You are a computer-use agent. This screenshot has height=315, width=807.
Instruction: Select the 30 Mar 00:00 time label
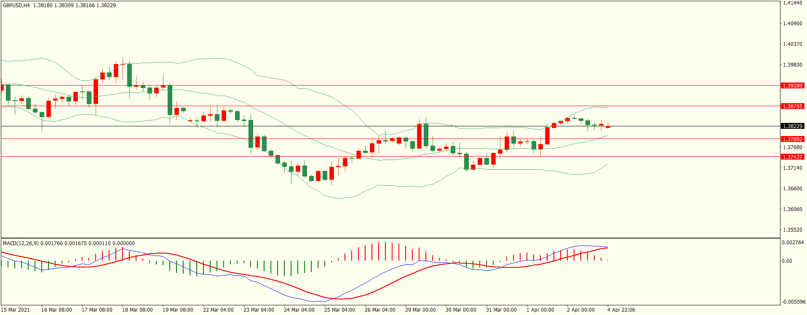461,310
